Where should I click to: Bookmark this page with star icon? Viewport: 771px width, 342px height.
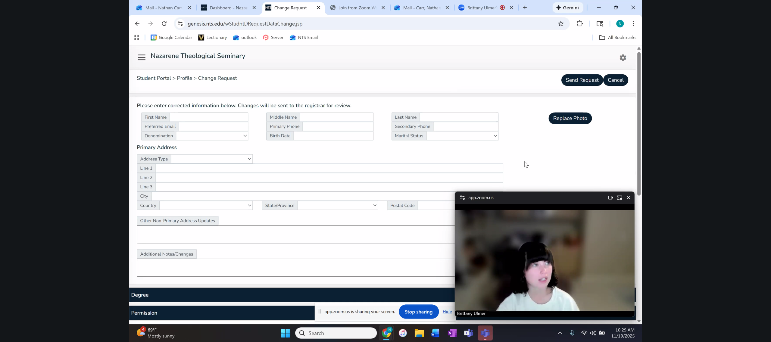click(560, 24)
